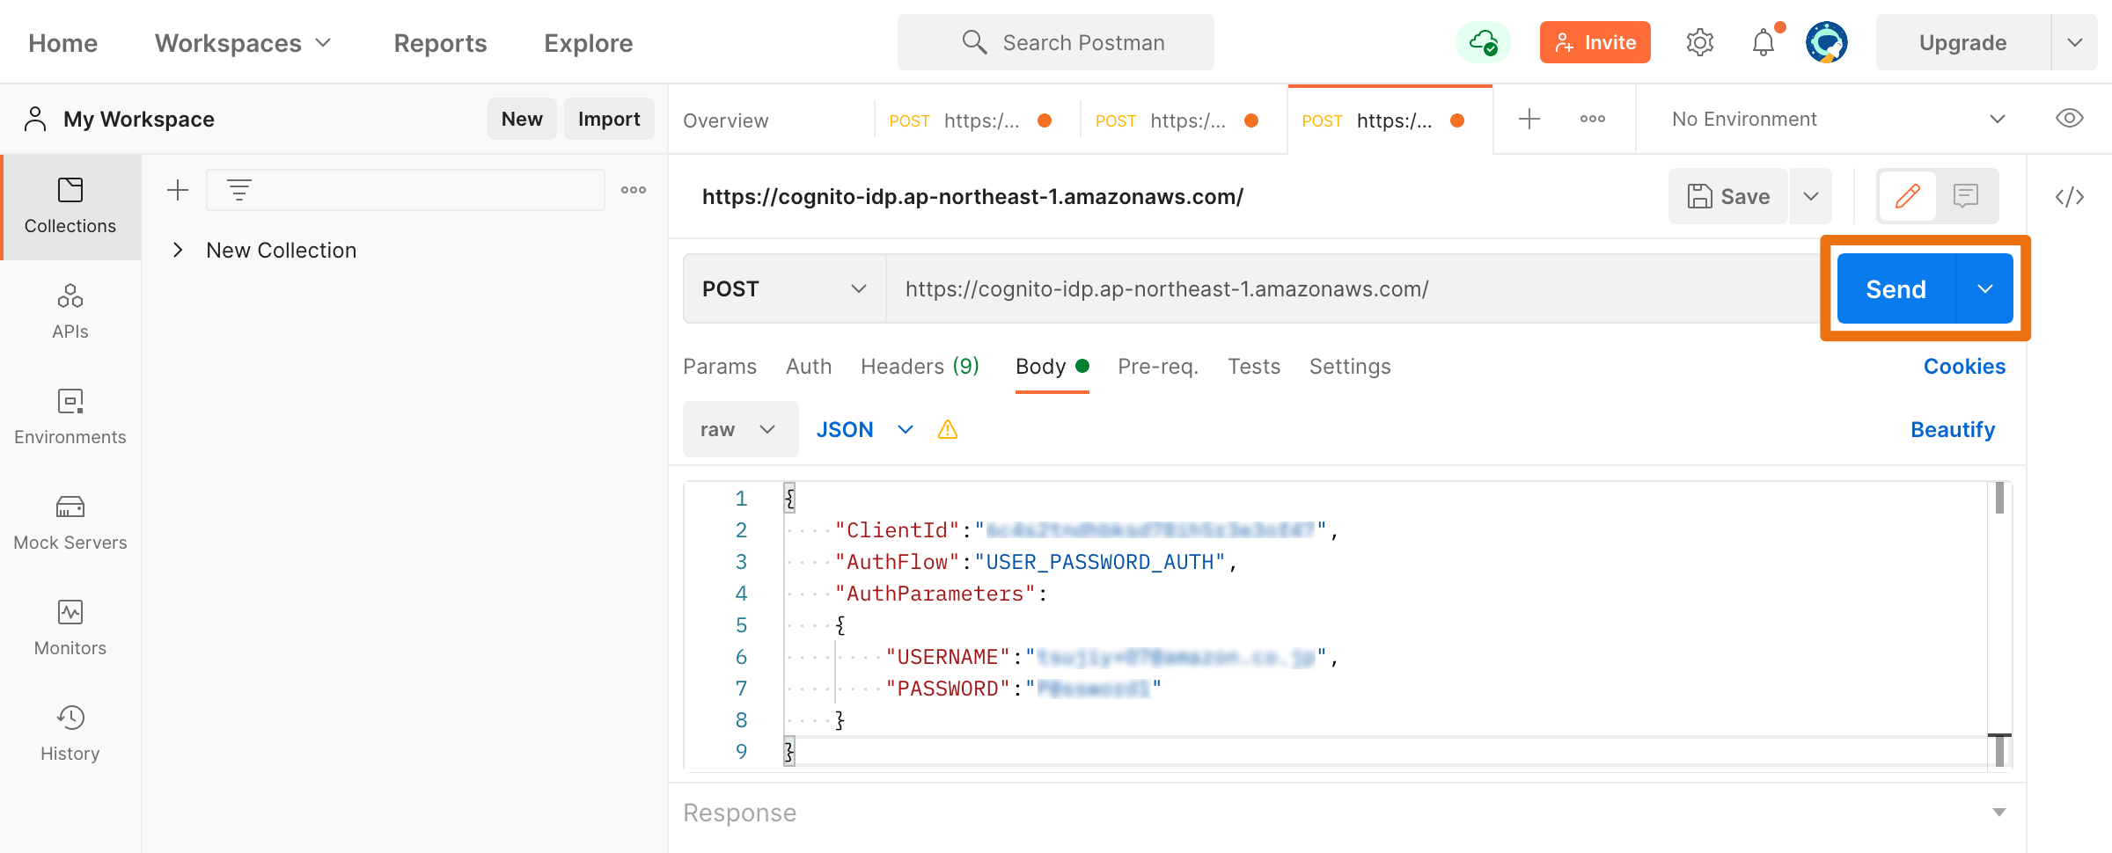
Task: Open Reports in top navigation
Action: coord(440,42)
